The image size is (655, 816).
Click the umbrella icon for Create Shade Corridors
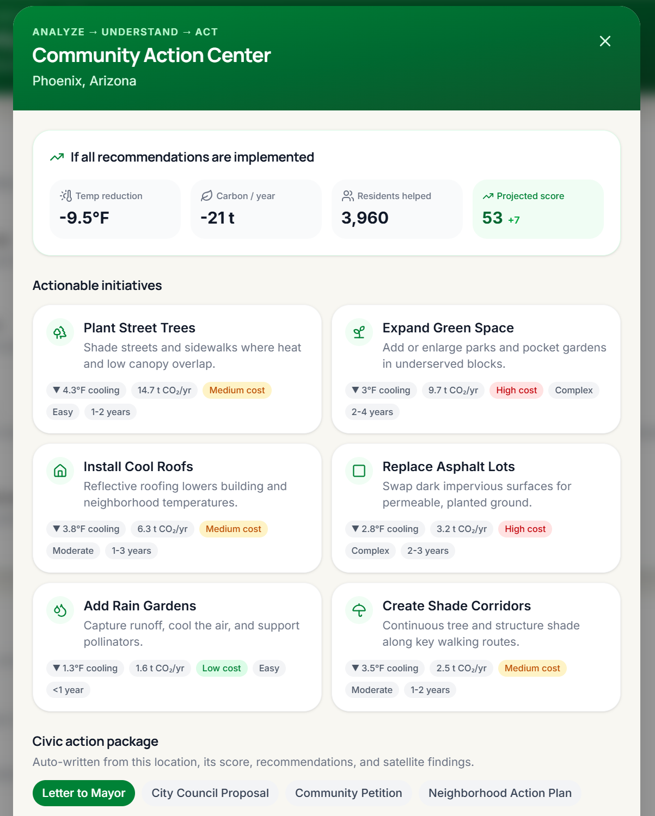pyautogui.click(x=359, y=610)
